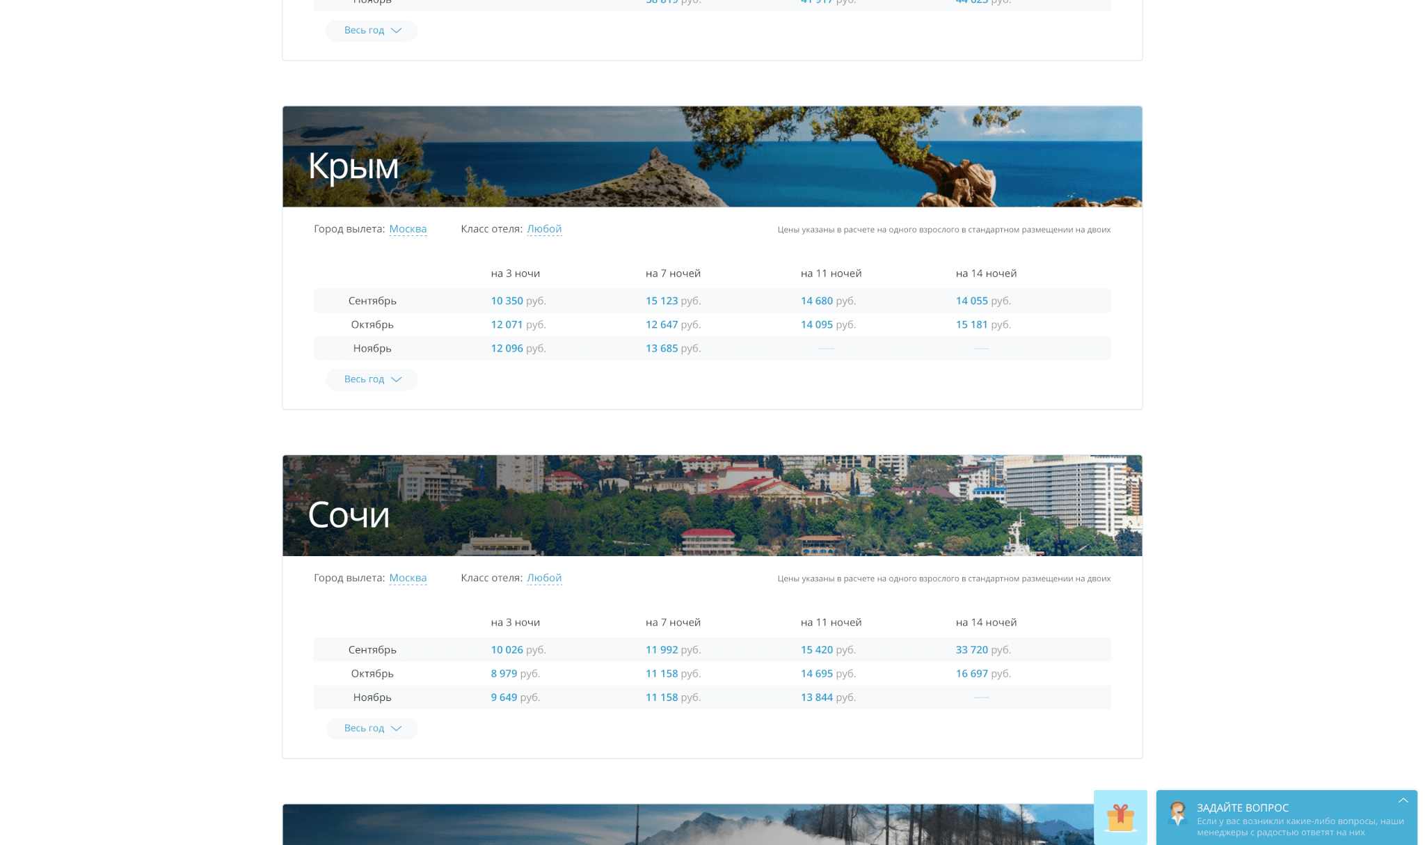Expand 'Весь год' under the Крым table

click(x=372, y=379)
